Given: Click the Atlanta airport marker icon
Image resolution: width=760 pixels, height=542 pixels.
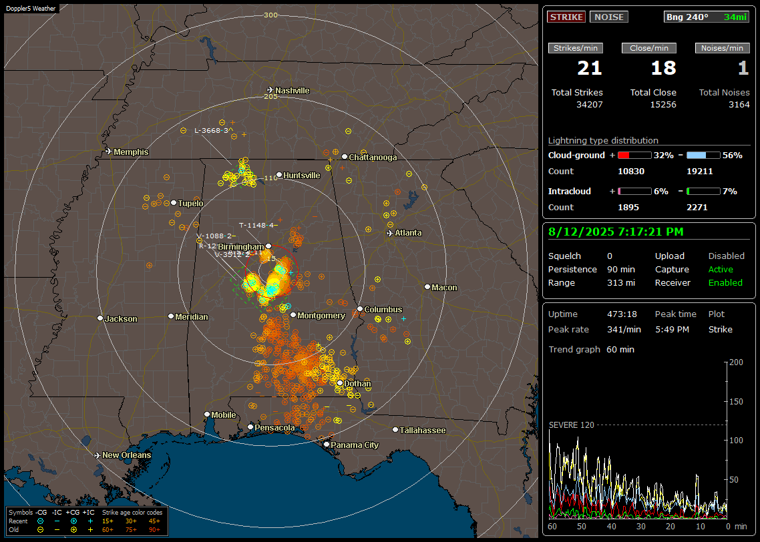Looking at the screenshot, I should 390,233.
